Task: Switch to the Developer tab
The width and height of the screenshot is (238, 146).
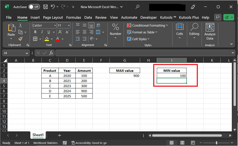Action: pos(148,17)
